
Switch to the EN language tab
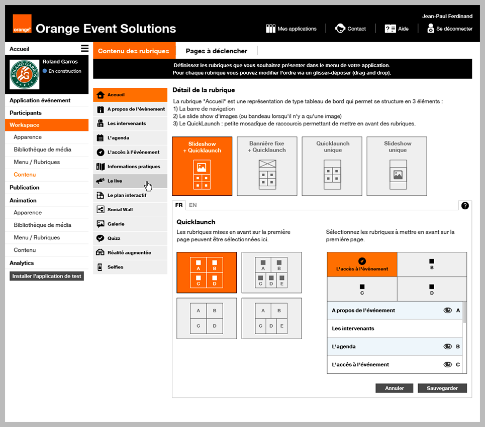point(192,205)
